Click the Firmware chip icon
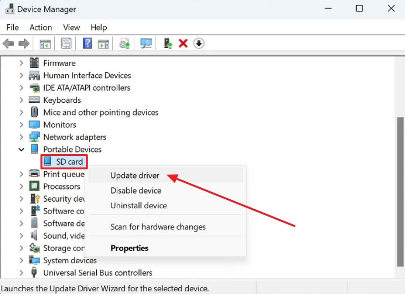Screen dimensions: 405x294 pos(34,63)
